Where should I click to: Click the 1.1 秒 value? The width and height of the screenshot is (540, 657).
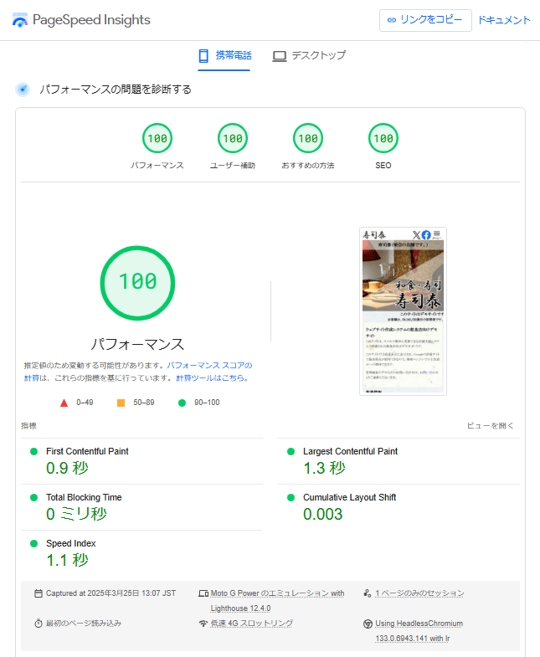tap(67, 560)
